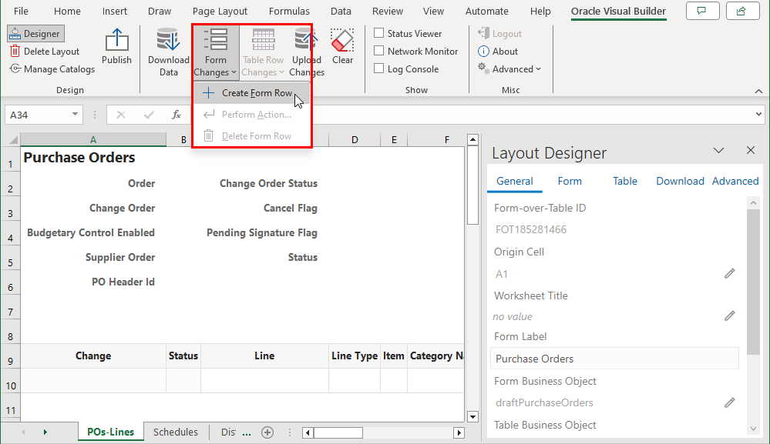Viewport: 770px width, 444px height.
Task: Click the Publish icon
Action: tap(116, 42)
